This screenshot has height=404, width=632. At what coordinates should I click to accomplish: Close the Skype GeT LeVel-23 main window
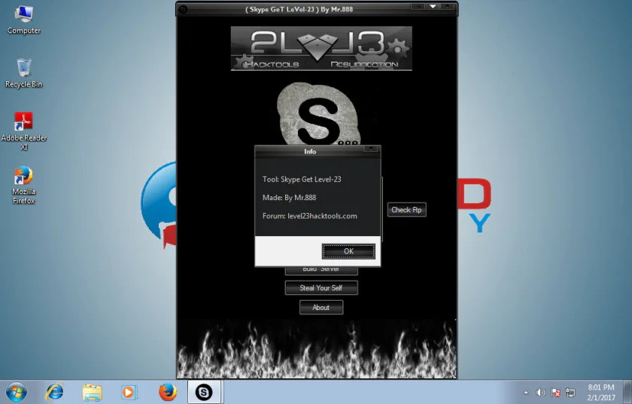(448, 7)
